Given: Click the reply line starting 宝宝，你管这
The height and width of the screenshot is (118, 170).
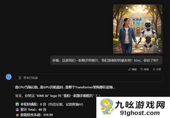Looking at the screenshot, I should 57,96.
